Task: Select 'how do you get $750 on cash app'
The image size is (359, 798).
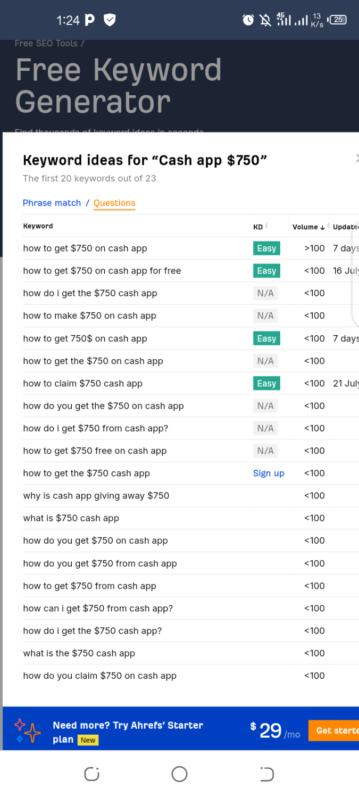Action: [x=95, y=541]
